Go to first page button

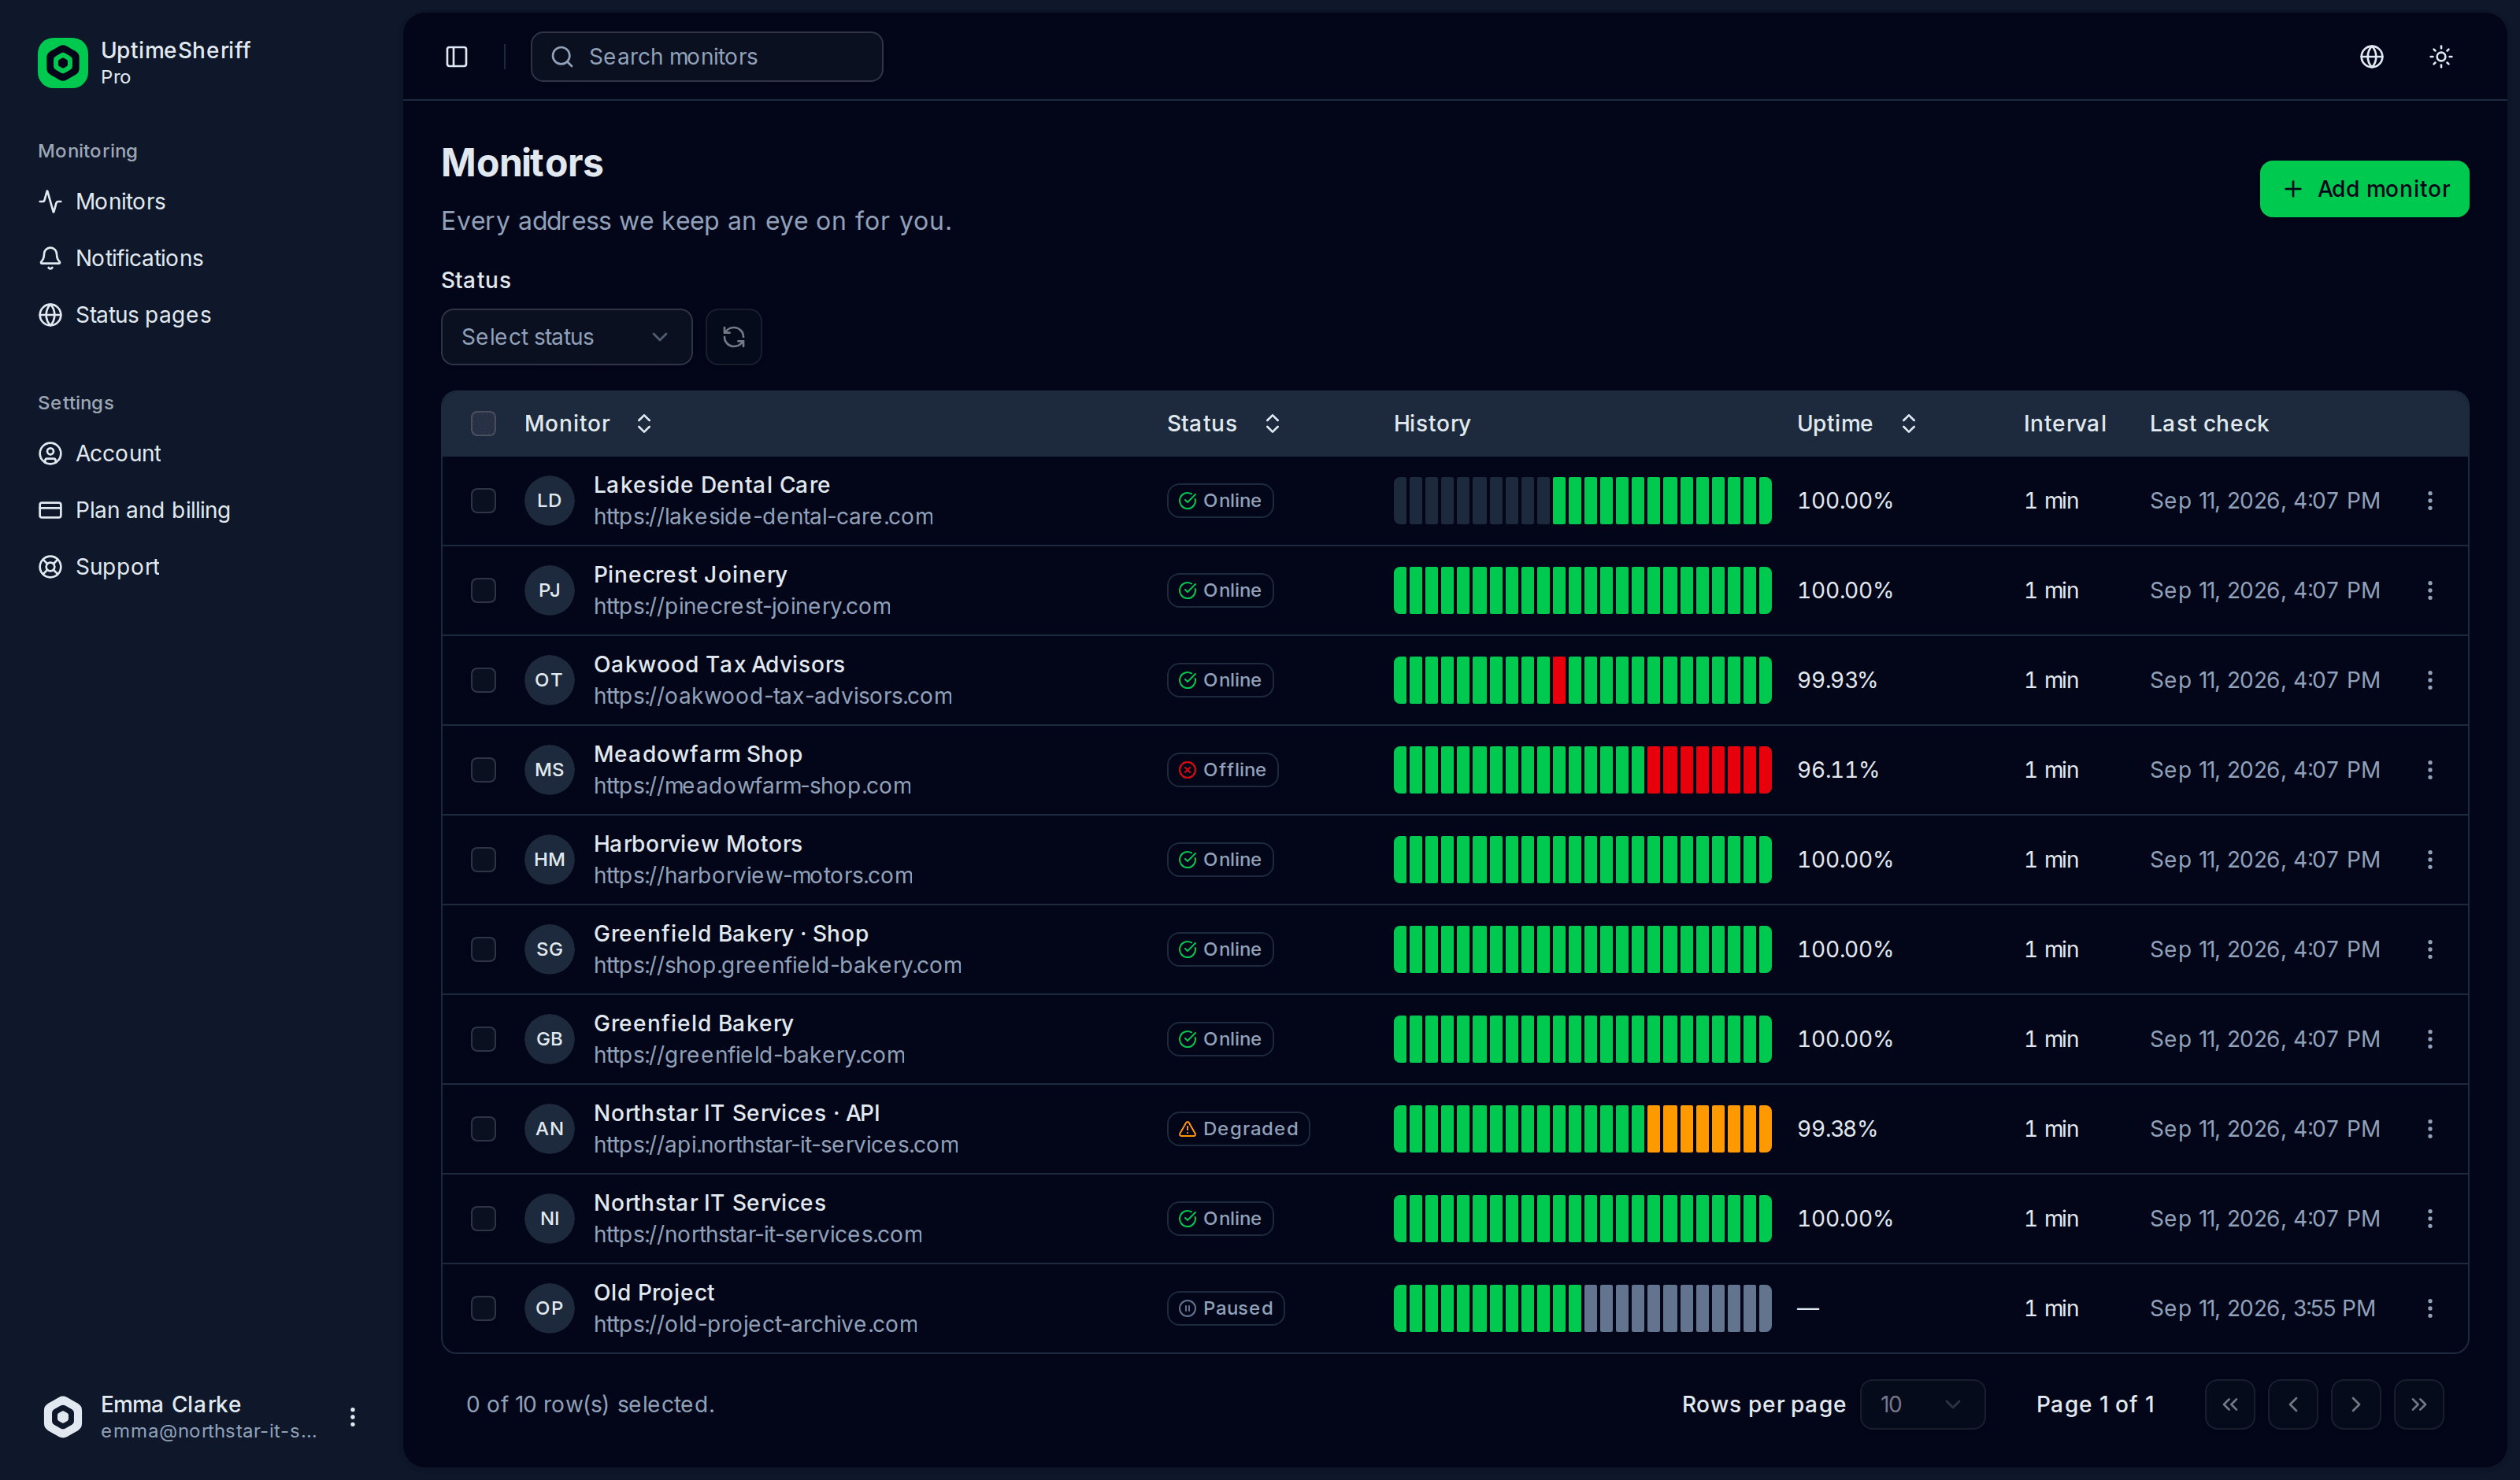coord(2229,1404)
